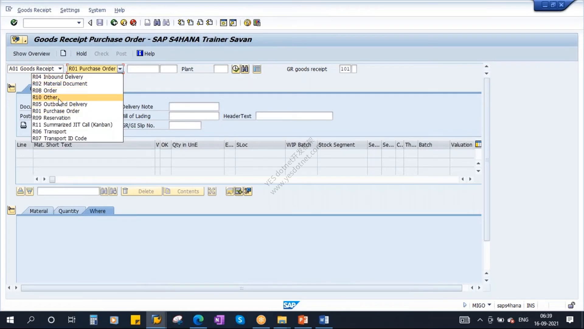
Task: Click the Execute clock icon beside Plant
Action: (236, 69)
